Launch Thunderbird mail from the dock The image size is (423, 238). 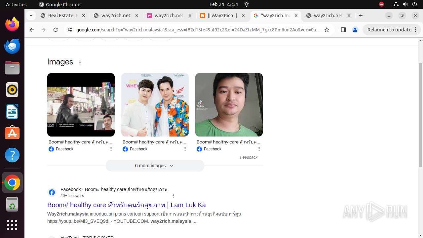[x=12, y=46]
